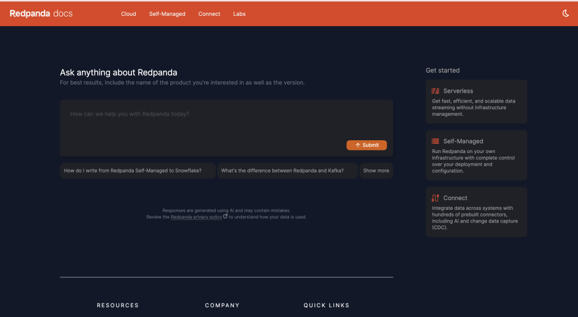
Task: Click the 'Ask anything about Redpanda' heading
Action: [x=119, y=73]
